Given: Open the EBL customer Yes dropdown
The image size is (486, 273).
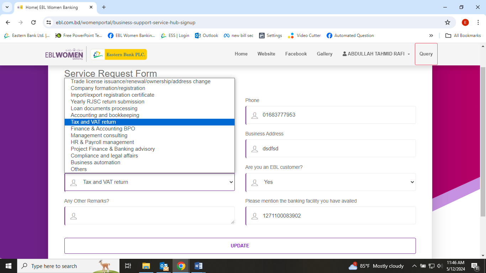Looking at the screenshot, I should (331, 182).
